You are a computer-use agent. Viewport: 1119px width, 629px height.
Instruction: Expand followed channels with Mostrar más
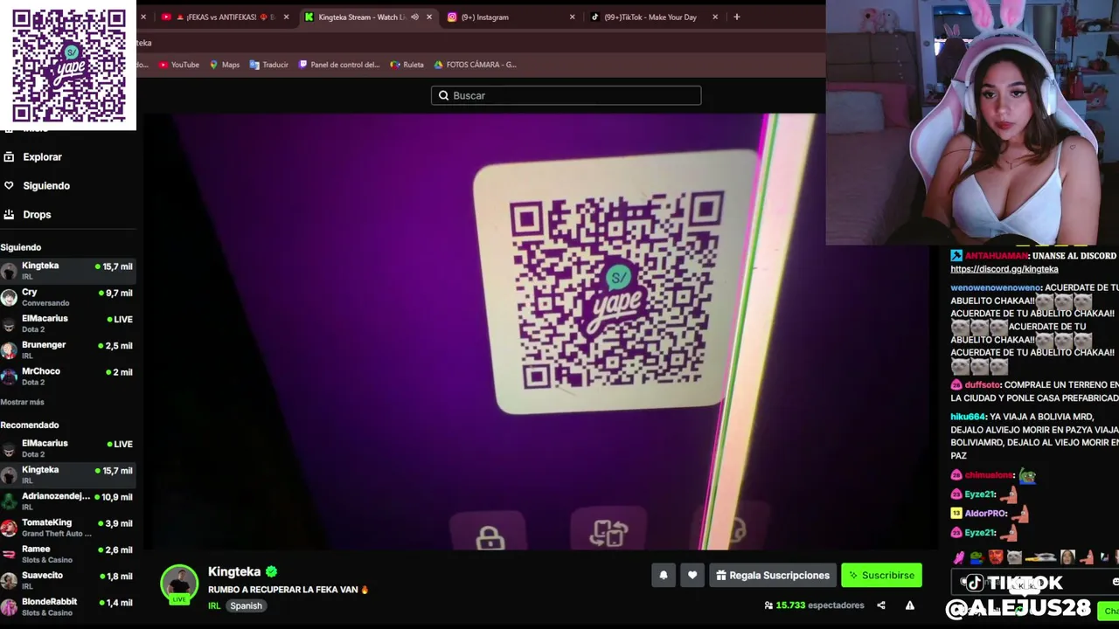pos(22,402)
